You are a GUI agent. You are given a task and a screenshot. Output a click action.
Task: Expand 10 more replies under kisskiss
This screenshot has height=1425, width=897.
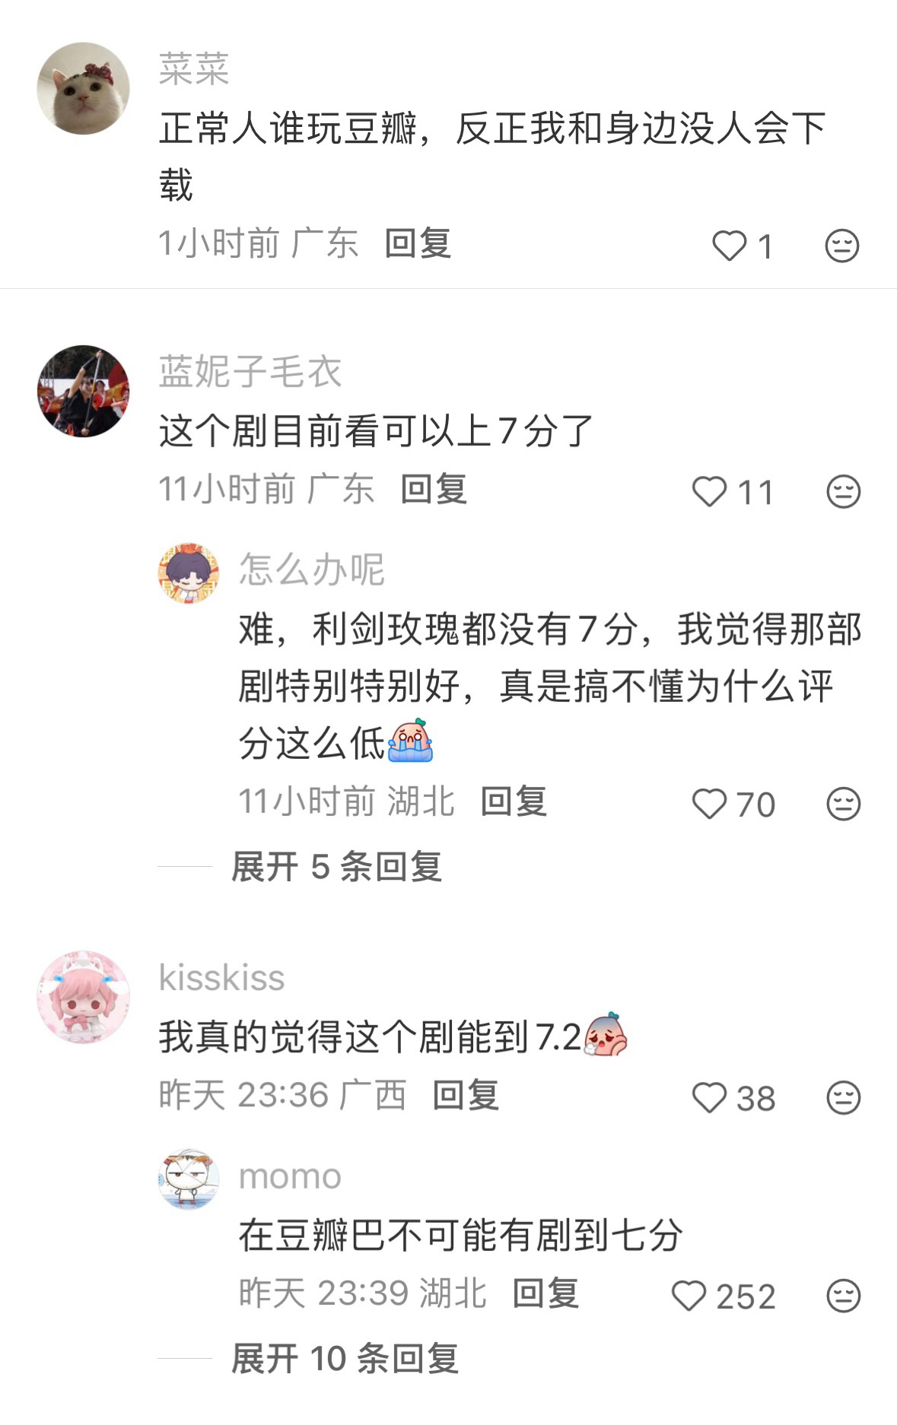(x=345, y=1358)
